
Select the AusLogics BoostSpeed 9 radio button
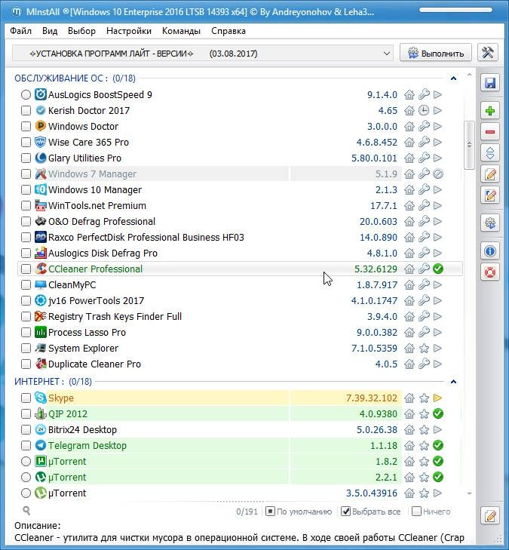point(26,95)
